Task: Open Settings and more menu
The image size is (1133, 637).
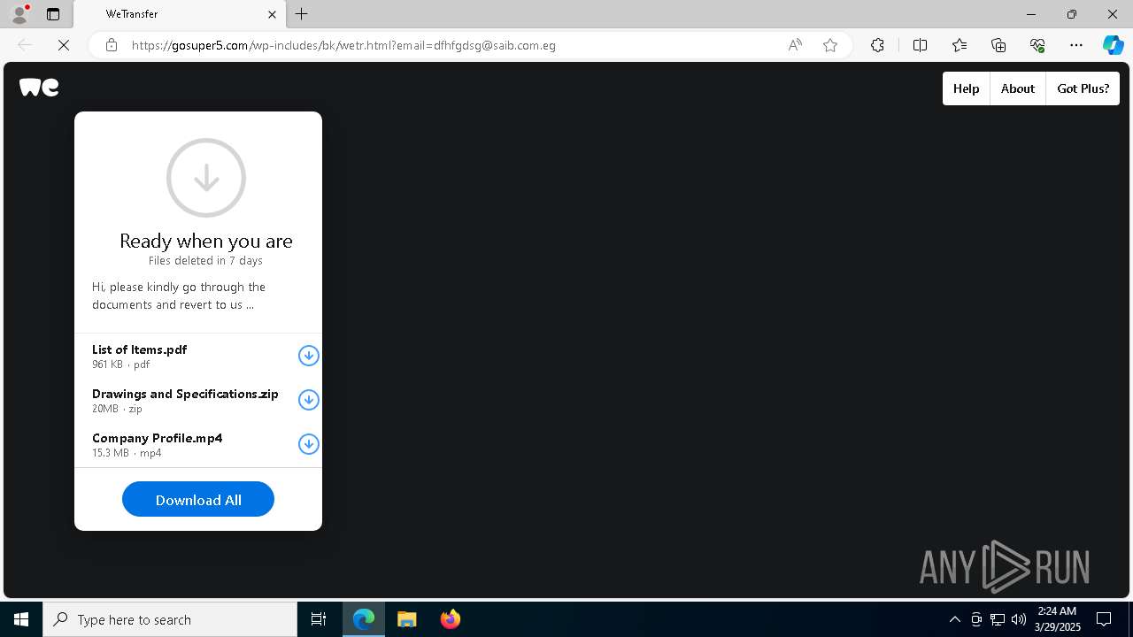Action: (x=1076, y=45)
